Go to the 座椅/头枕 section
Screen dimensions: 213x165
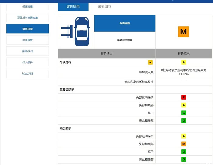point(27,51)
